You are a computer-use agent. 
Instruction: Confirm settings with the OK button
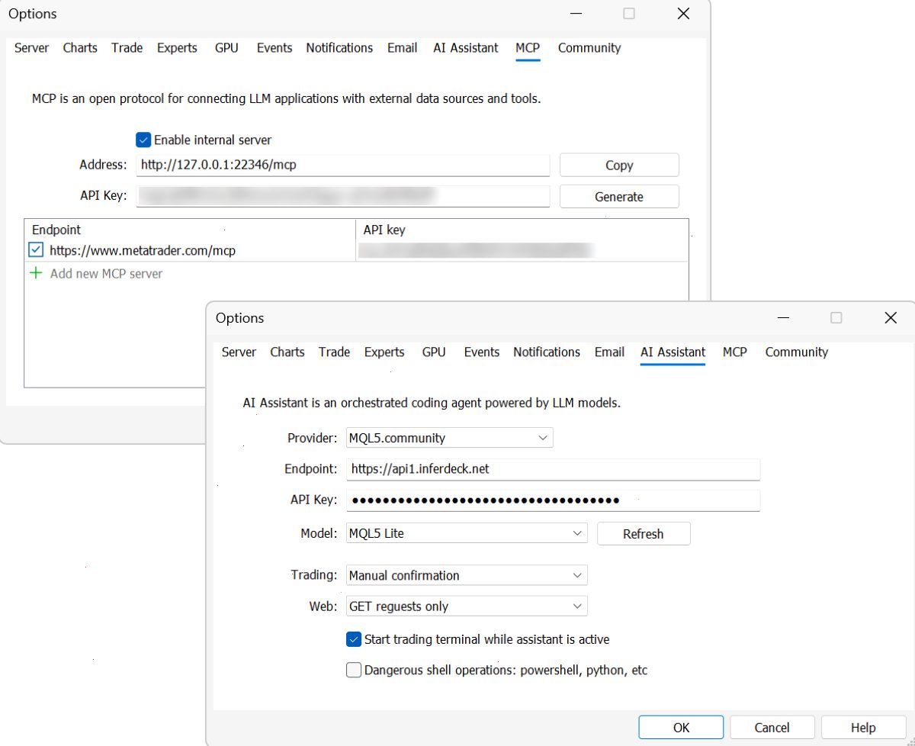(x=681, y=727)
